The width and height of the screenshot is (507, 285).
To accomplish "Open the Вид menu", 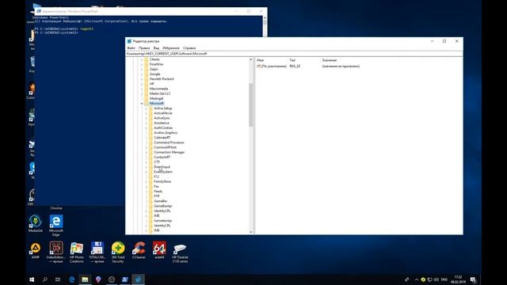I will coord(156,48).
